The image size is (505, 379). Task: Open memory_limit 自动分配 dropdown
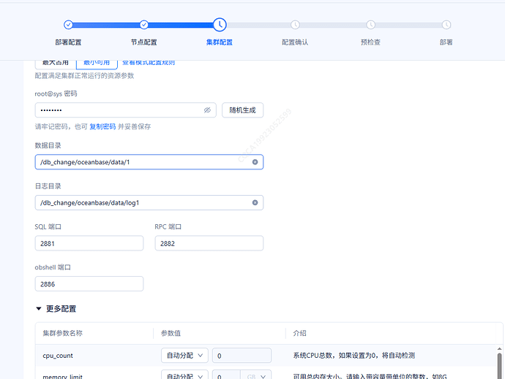pyautogui.click(x=184, y=375)
